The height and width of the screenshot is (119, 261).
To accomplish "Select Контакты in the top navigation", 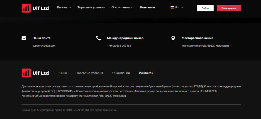I will [148, 7].
